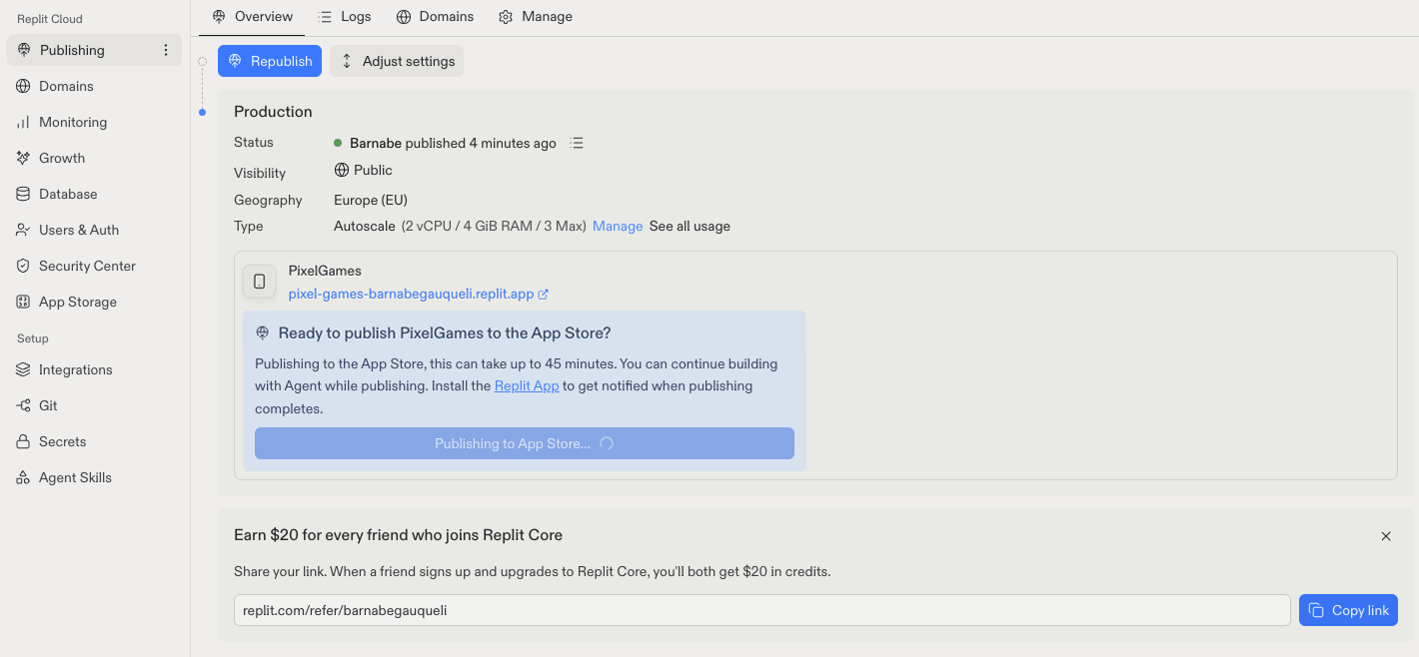Switch to the Overview tab
The width and height of the screenshot is (1419, 657).
252,17
